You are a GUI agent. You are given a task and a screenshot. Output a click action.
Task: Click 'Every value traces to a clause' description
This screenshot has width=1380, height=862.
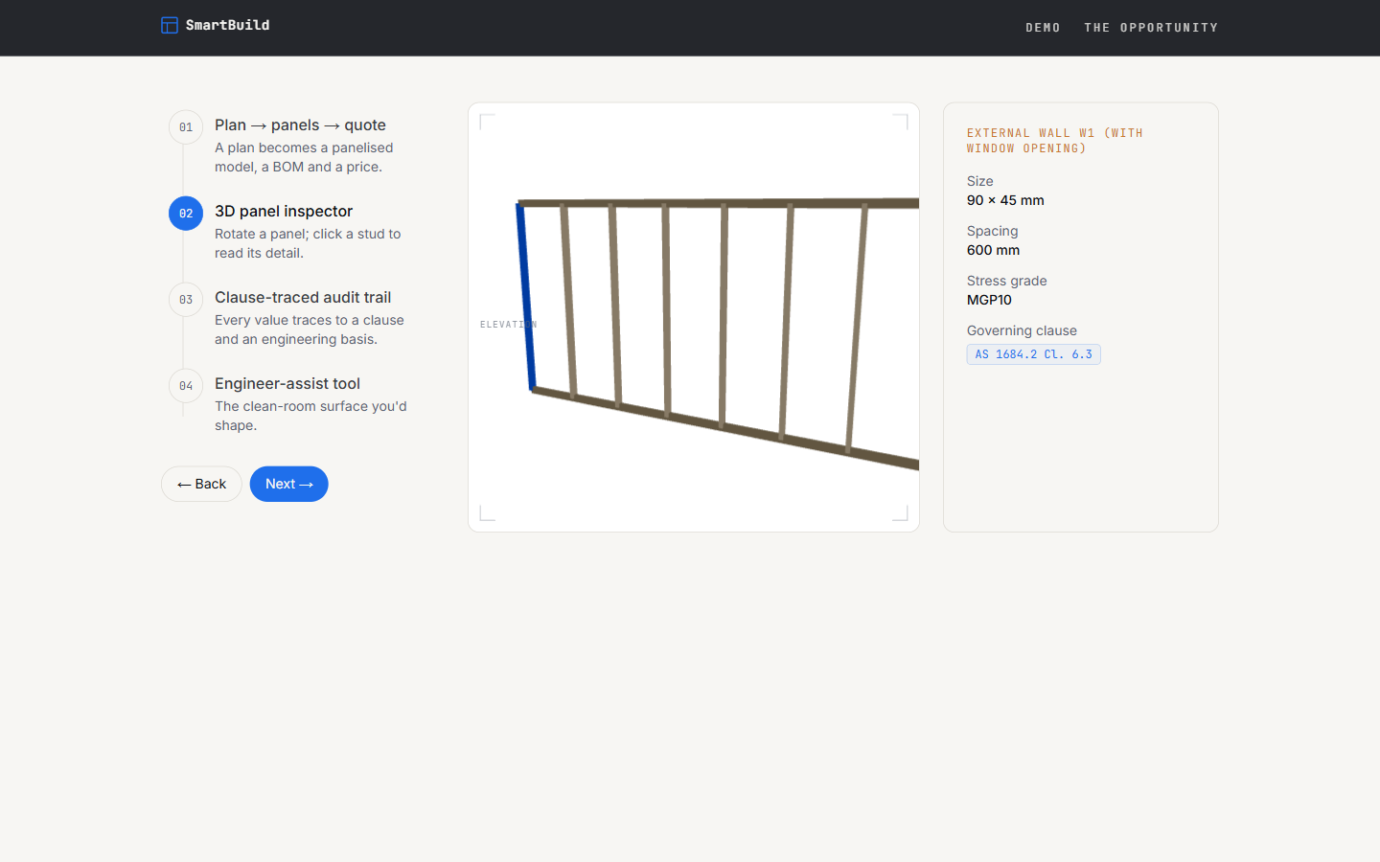point(310,329)
